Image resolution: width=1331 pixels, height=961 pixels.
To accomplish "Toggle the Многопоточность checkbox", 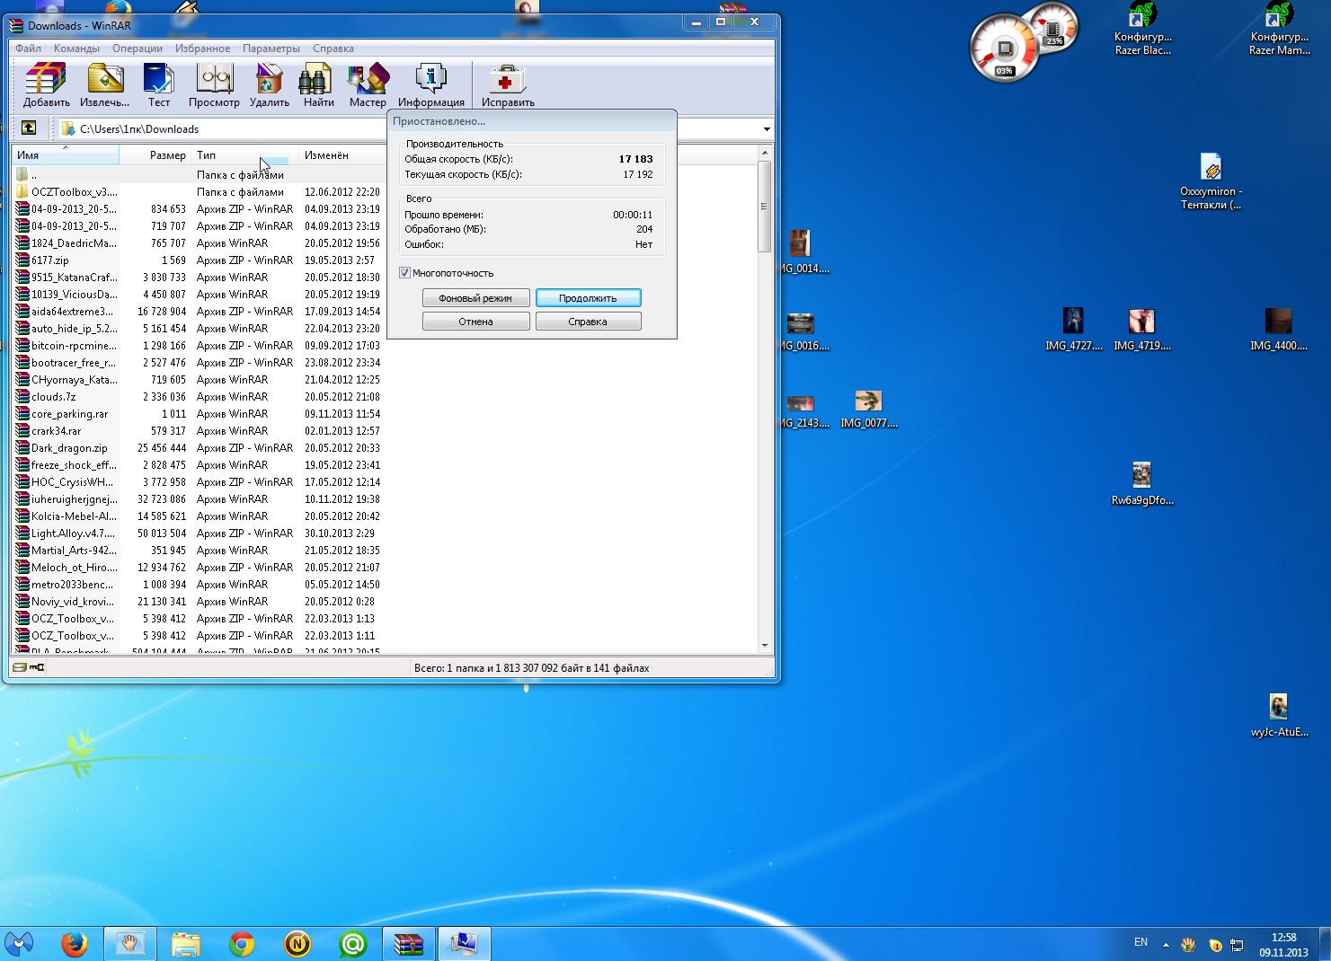I will (x=404, y=273).
